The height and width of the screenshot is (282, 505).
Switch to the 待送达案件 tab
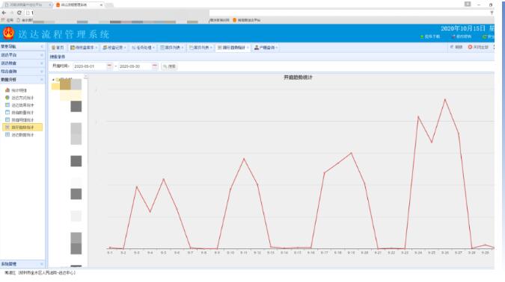[x=84, y=48]
